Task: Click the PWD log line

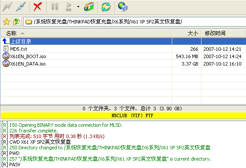Action: click(10, 153)
